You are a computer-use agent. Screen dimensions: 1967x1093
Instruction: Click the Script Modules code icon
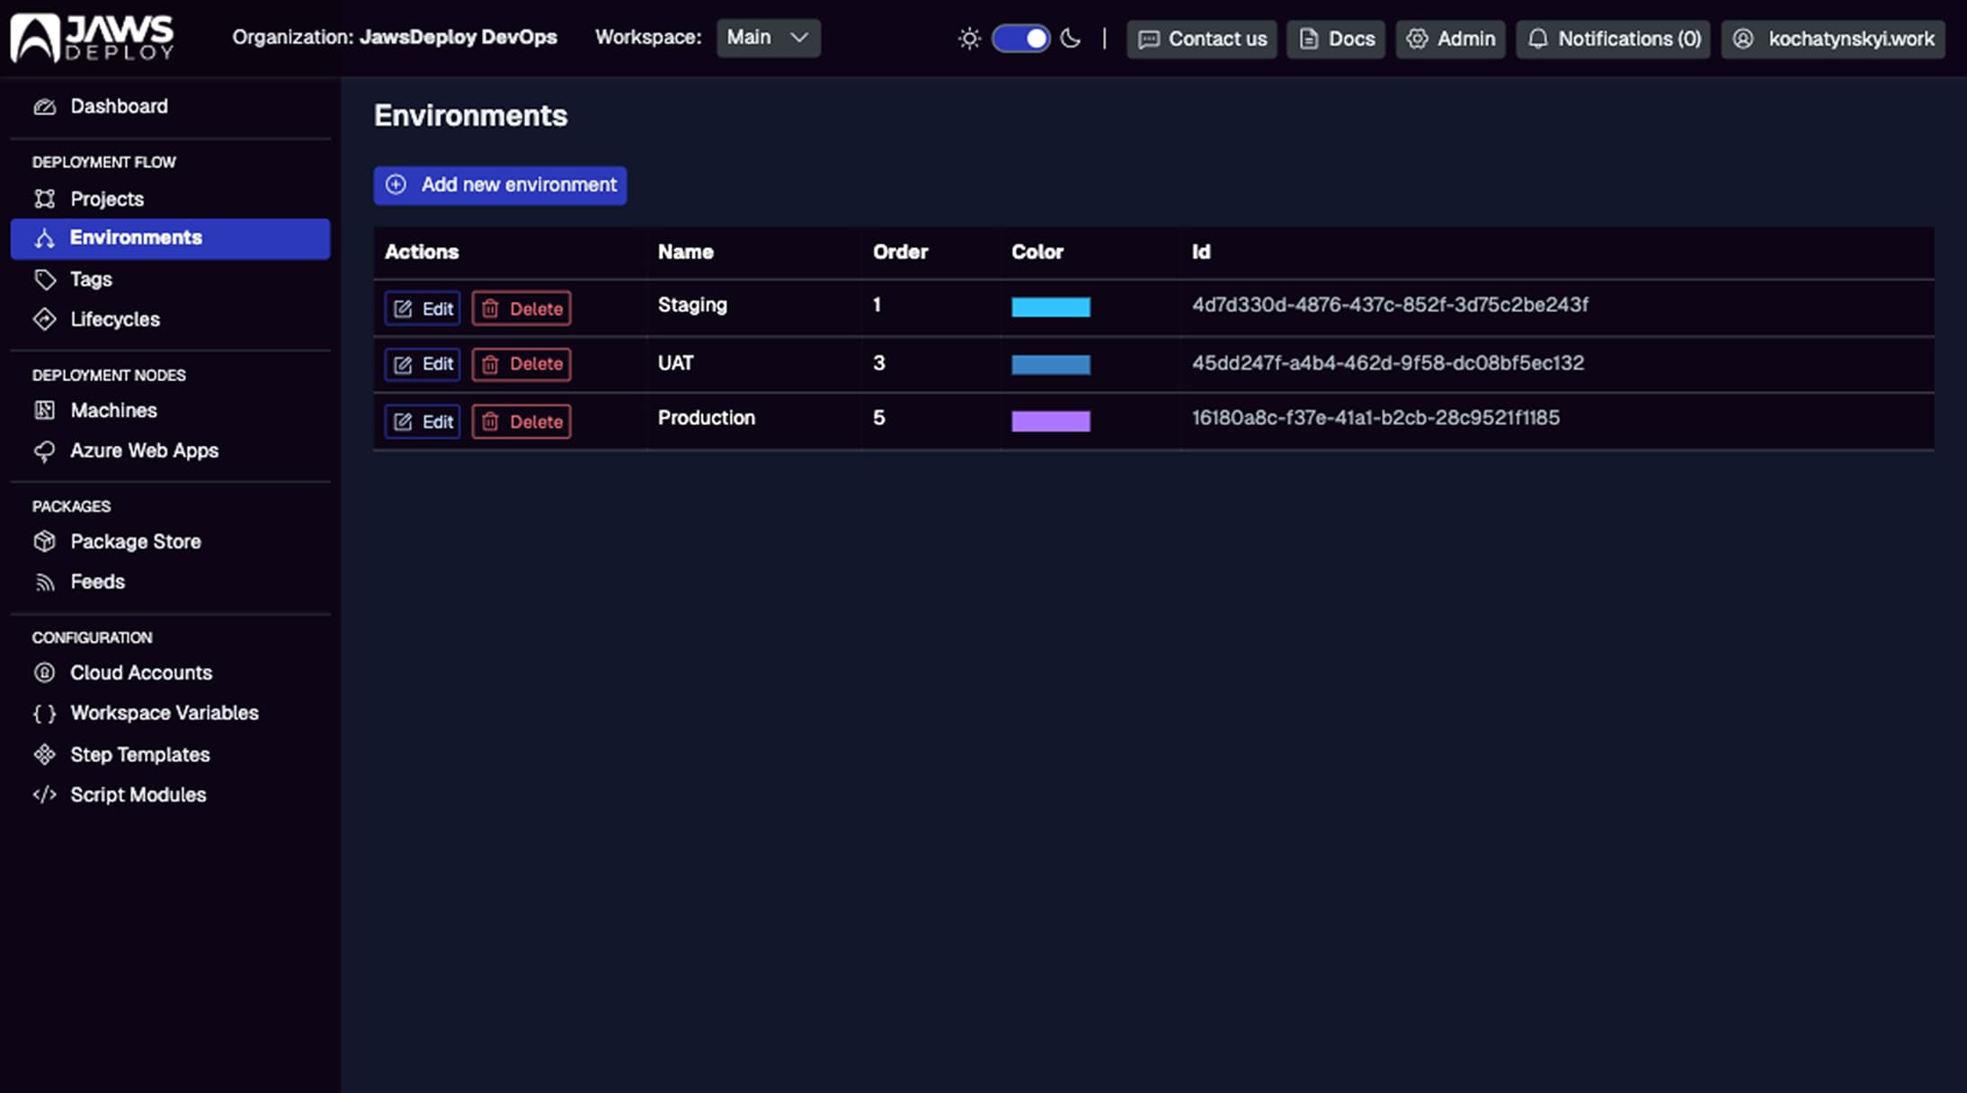click(x=44, y=795)
